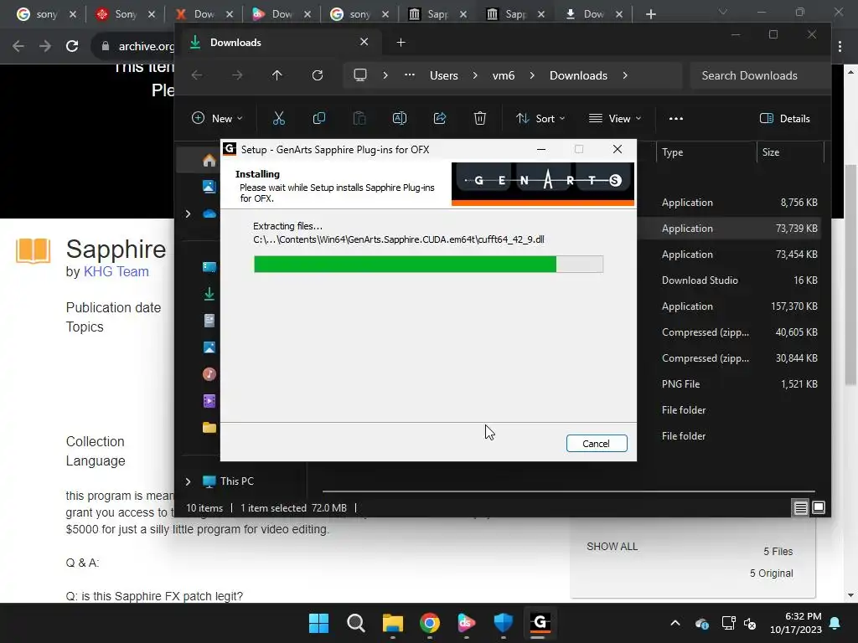Screen dimensions: 858x643
Task: Go up one folder level in Explorer
Action: click(277, 75)
